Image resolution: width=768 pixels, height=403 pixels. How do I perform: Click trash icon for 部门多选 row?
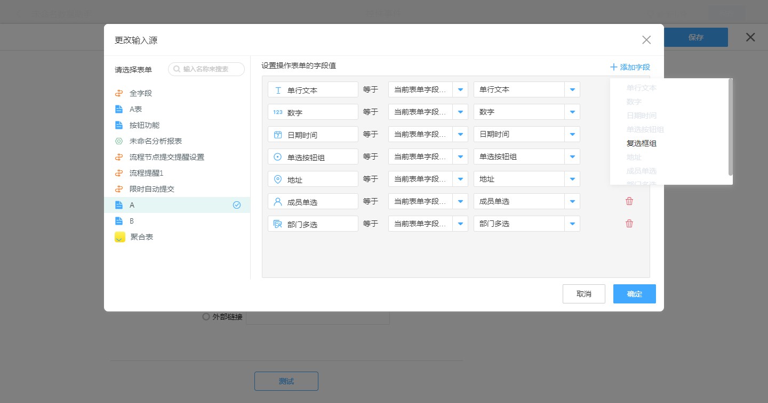coord(629,224)
